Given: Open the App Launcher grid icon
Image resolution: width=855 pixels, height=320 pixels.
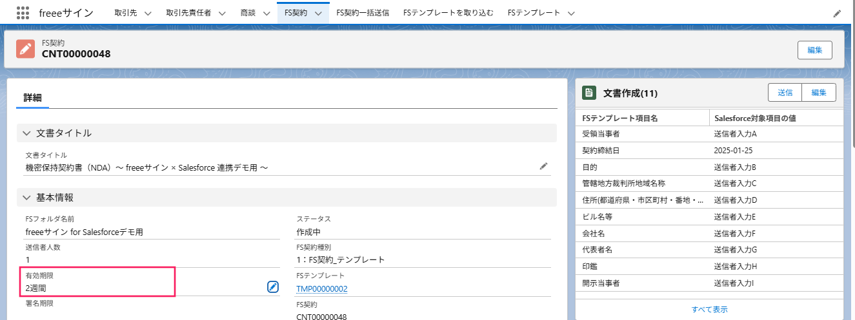Looking at the screenshot, I should tap(23, 13).
